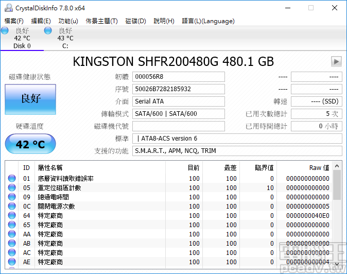Click the scroll down arrow of attribute list

[337, 264]
